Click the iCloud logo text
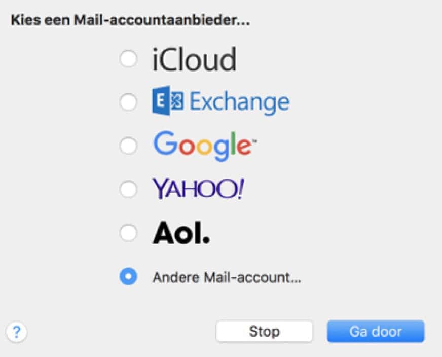The width and height of the screenshot is (442, 357). (194, 59)
